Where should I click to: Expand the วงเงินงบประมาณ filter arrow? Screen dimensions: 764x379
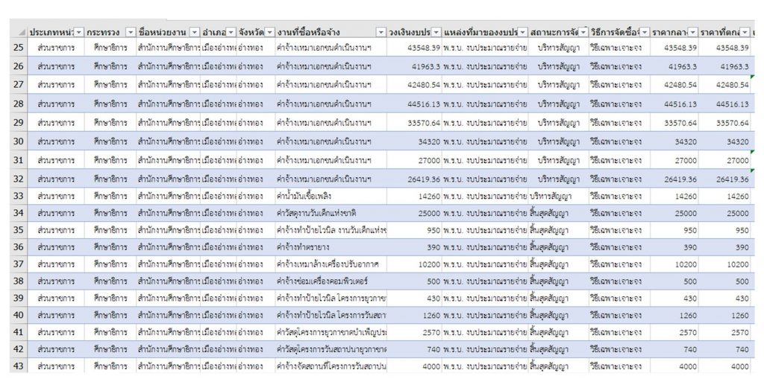(436, 33)
